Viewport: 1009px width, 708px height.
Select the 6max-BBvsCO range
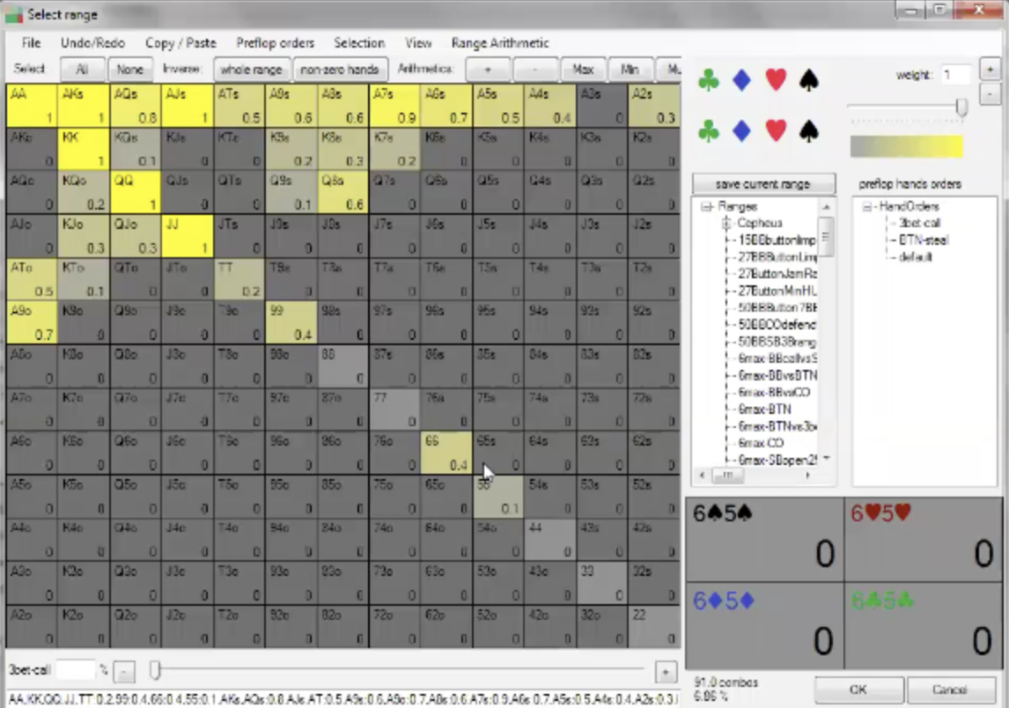click(x=774, y=393)
